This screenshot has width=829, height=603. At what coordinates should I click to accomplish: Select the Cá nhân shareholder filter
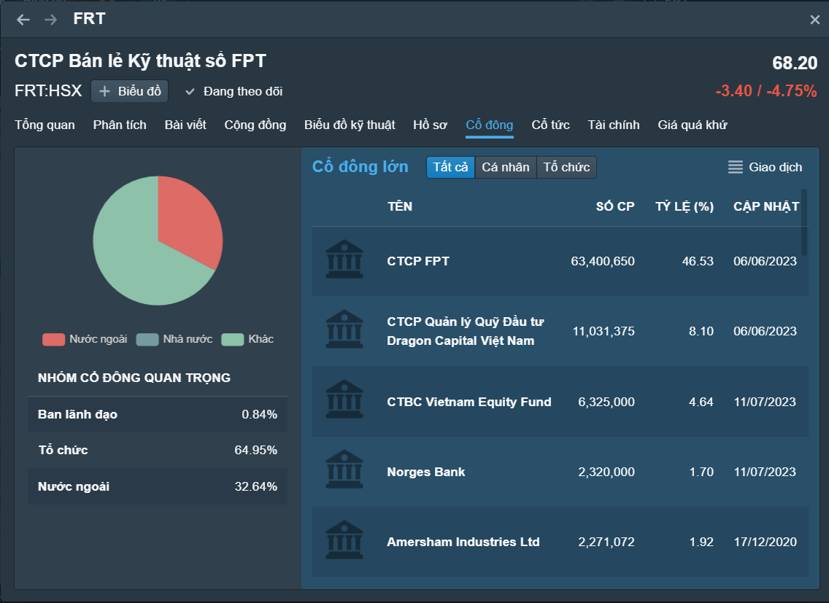click(505, 167)
